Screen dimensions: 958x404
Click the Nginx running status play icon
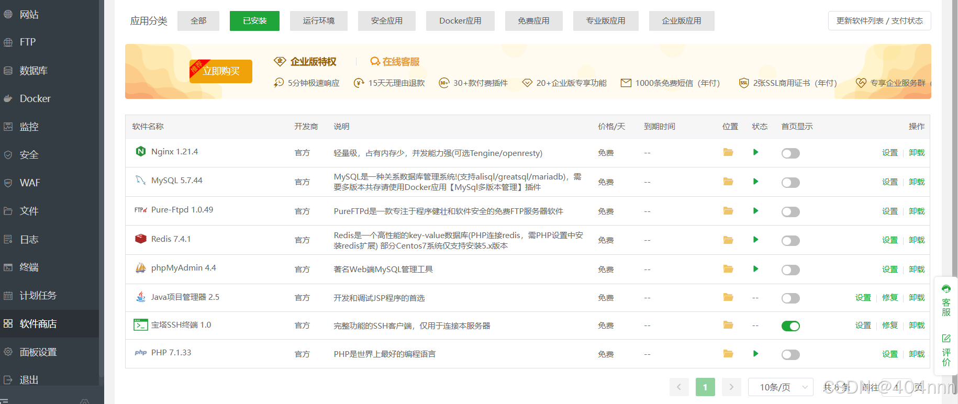[755, 152]
